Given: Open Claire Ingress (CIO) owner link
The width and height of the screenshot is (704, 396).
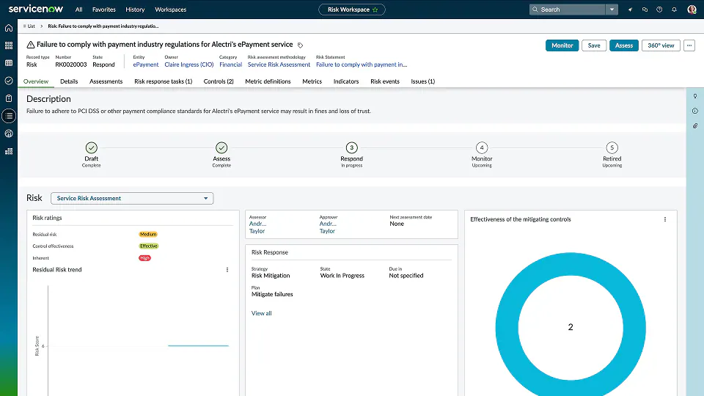Looking at the screenshot, I should (x=189, y=65).
